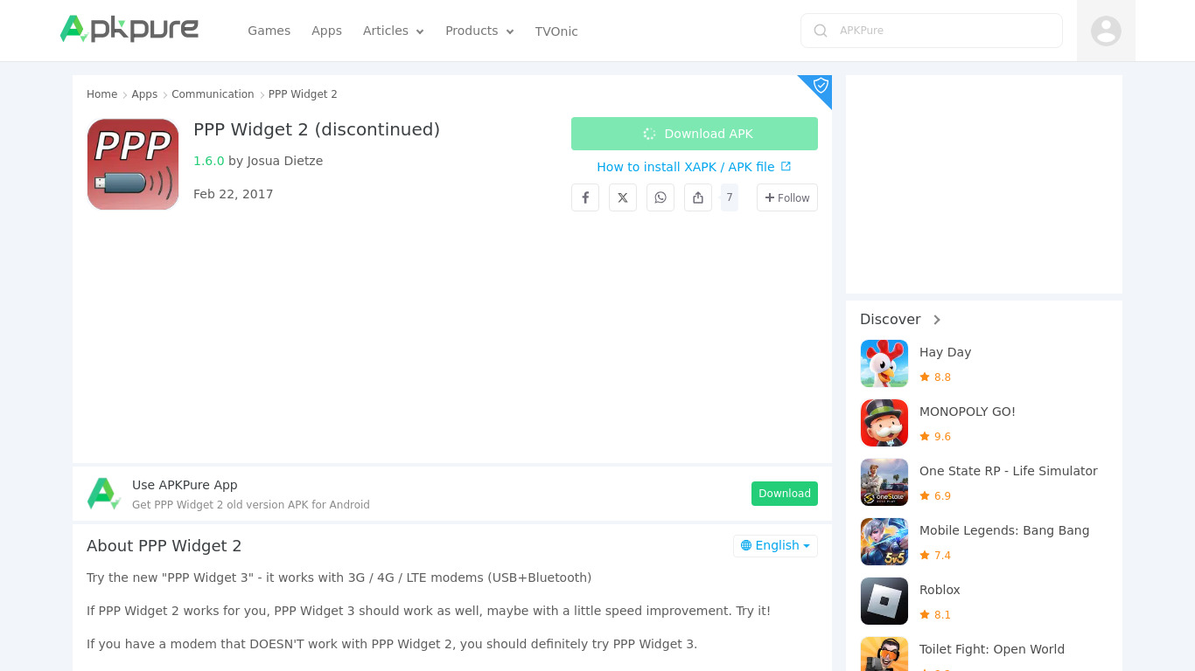Click MONOPOLY GO! title text

pos(968,412)
